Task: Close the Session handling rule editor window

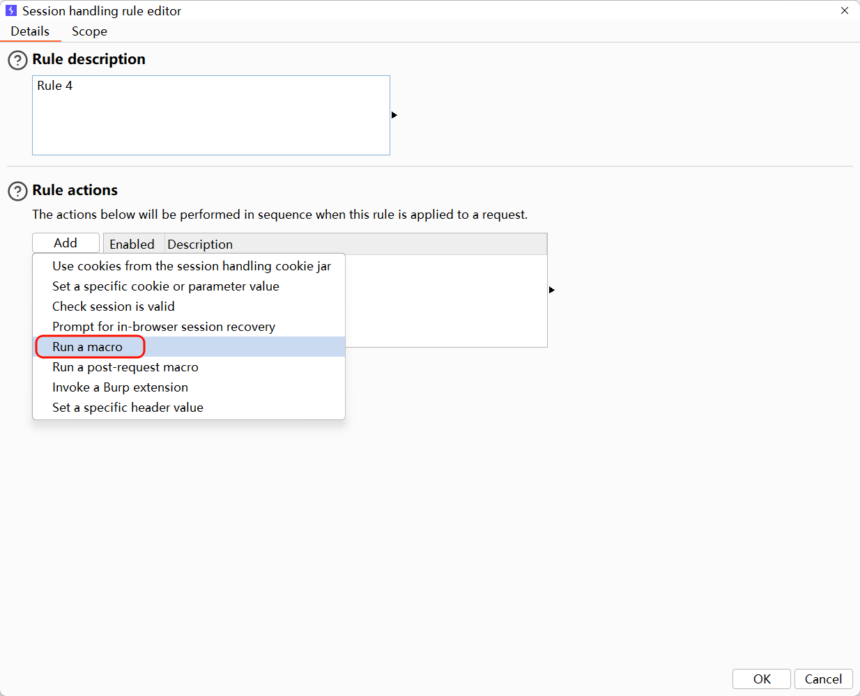Action: click(x=844, y=11)
